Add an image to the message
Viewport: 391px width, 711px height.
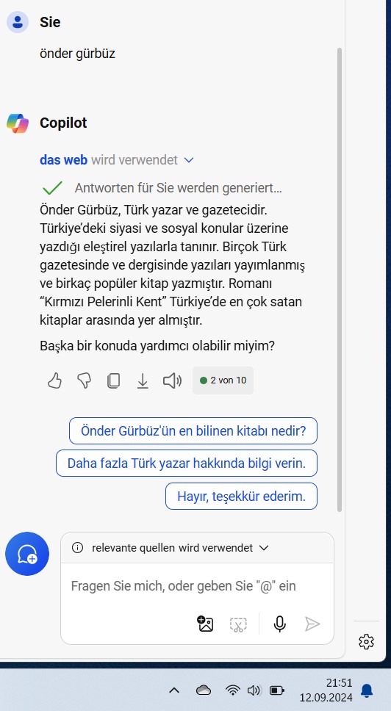pos(205,624)
